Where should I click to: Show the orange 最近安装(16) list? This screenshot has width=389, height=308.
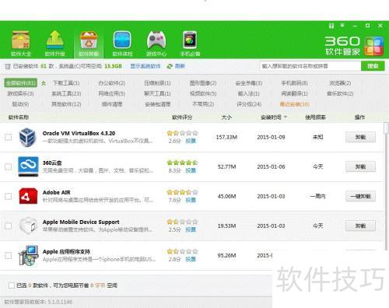coord(294,104)
